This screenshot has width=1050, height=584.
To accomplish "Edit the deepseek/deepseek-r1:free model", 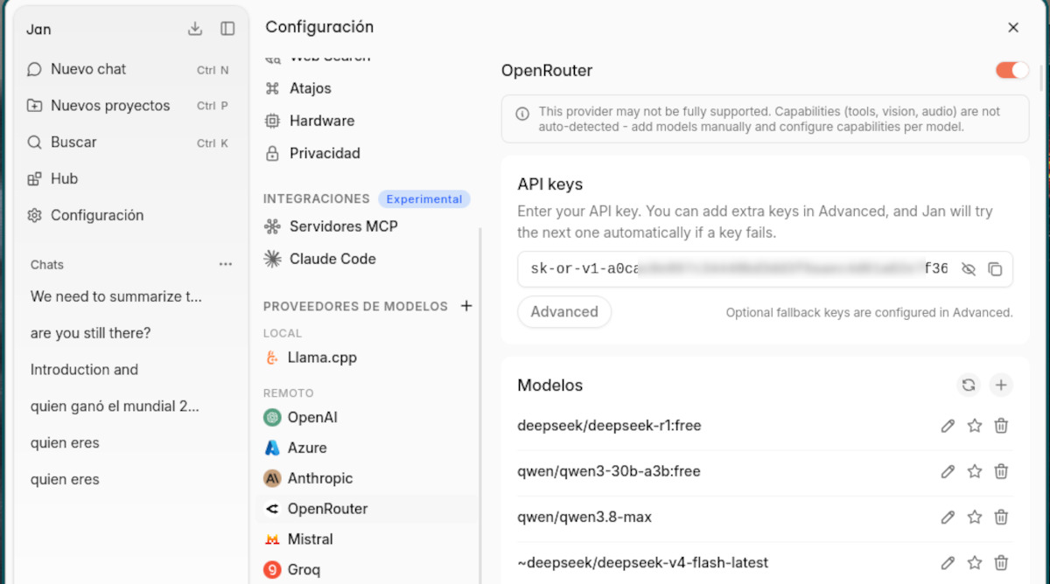I will click(948, 426).
